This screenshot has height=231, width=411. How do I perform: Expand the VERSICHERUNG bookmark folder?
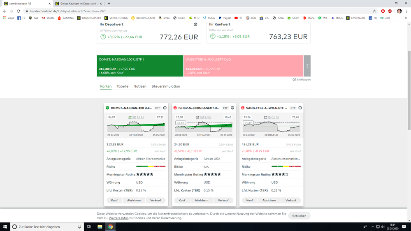click(x=116, y=18)
